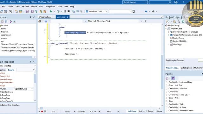Click the Remove file from project icon
The width and height of the screenshot is (203, 114).
[45, 11]
